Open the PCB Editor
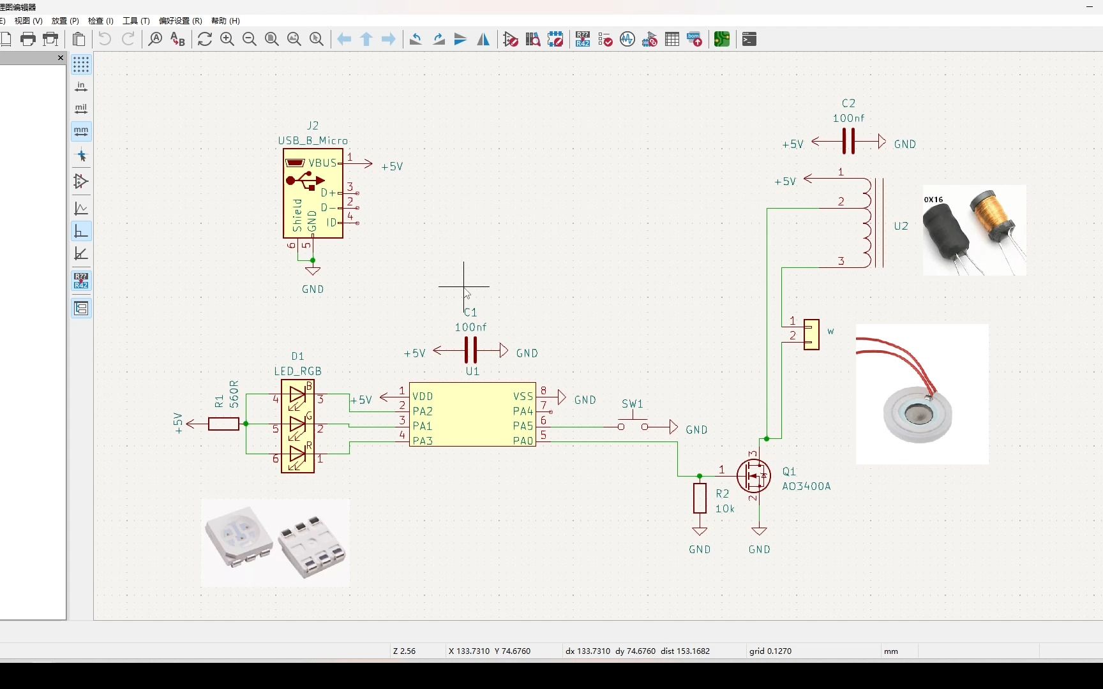Screen dimensions: 1103x689 tap(722, 40)
